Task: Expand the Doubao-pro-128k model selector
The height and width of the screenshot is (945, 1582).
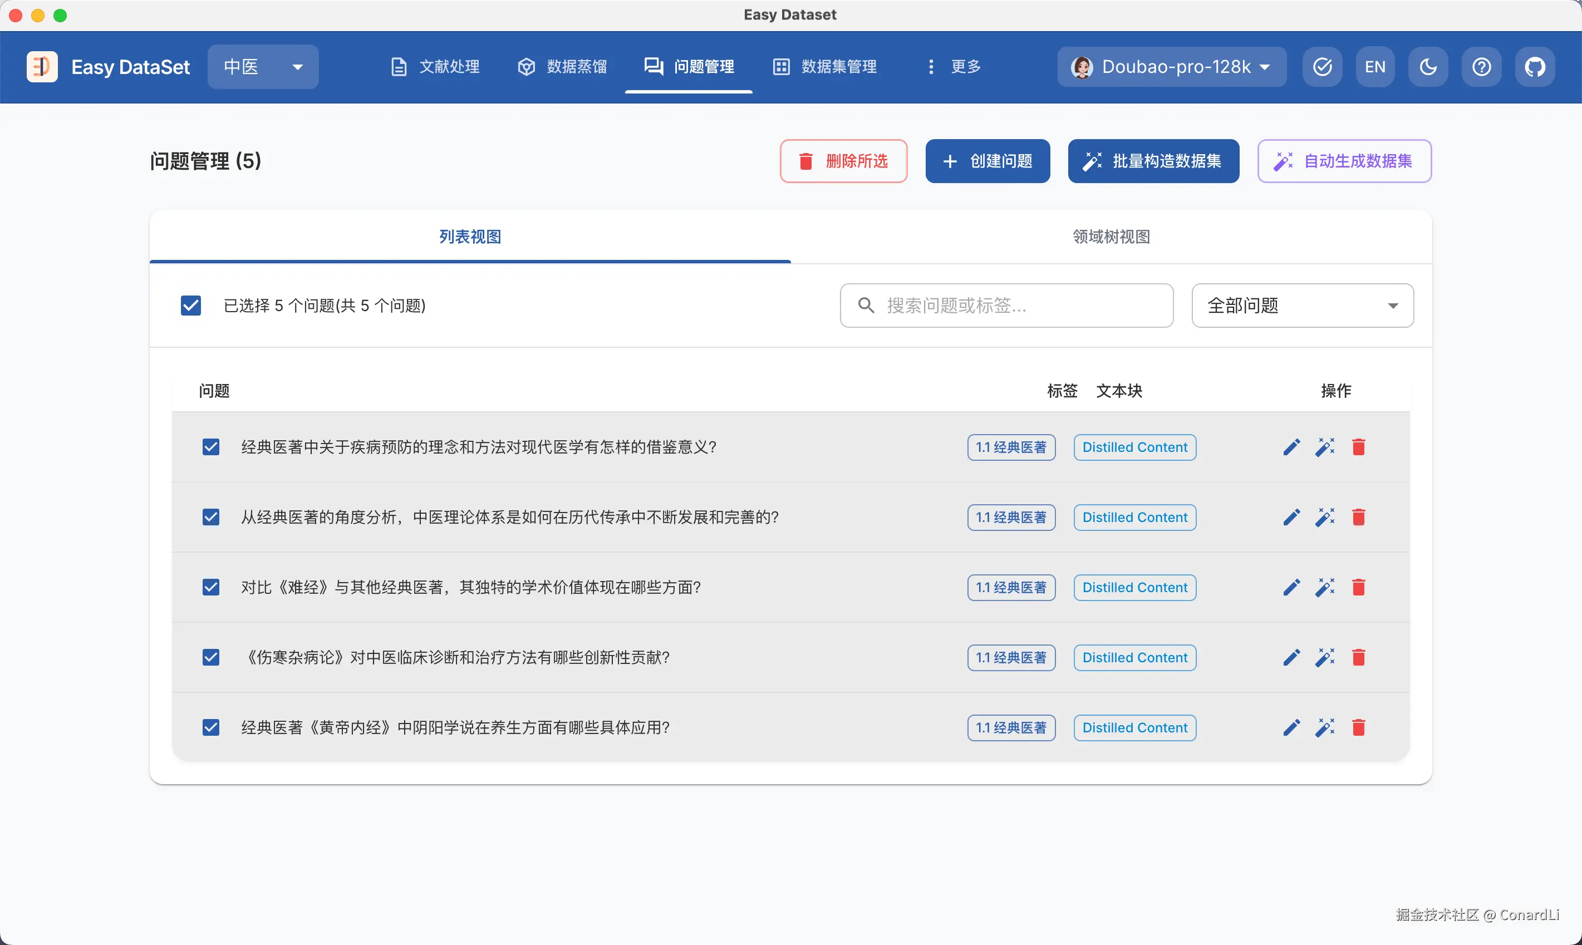Action: tap(1171, 67)
